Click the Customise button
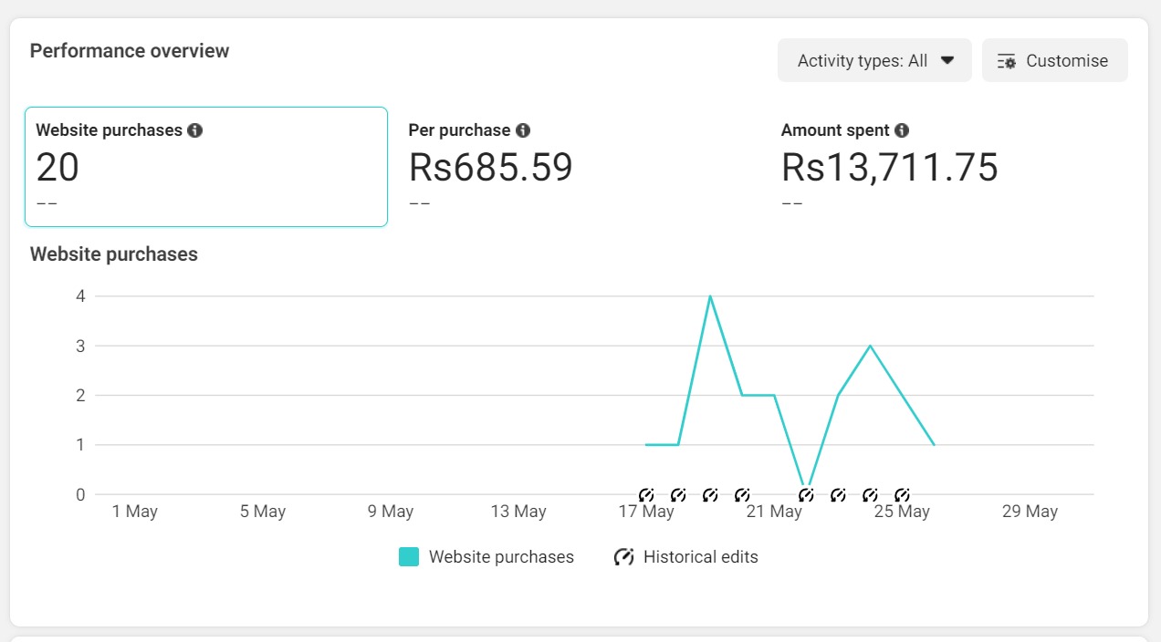1161x642 pixels. [1054, 61]
